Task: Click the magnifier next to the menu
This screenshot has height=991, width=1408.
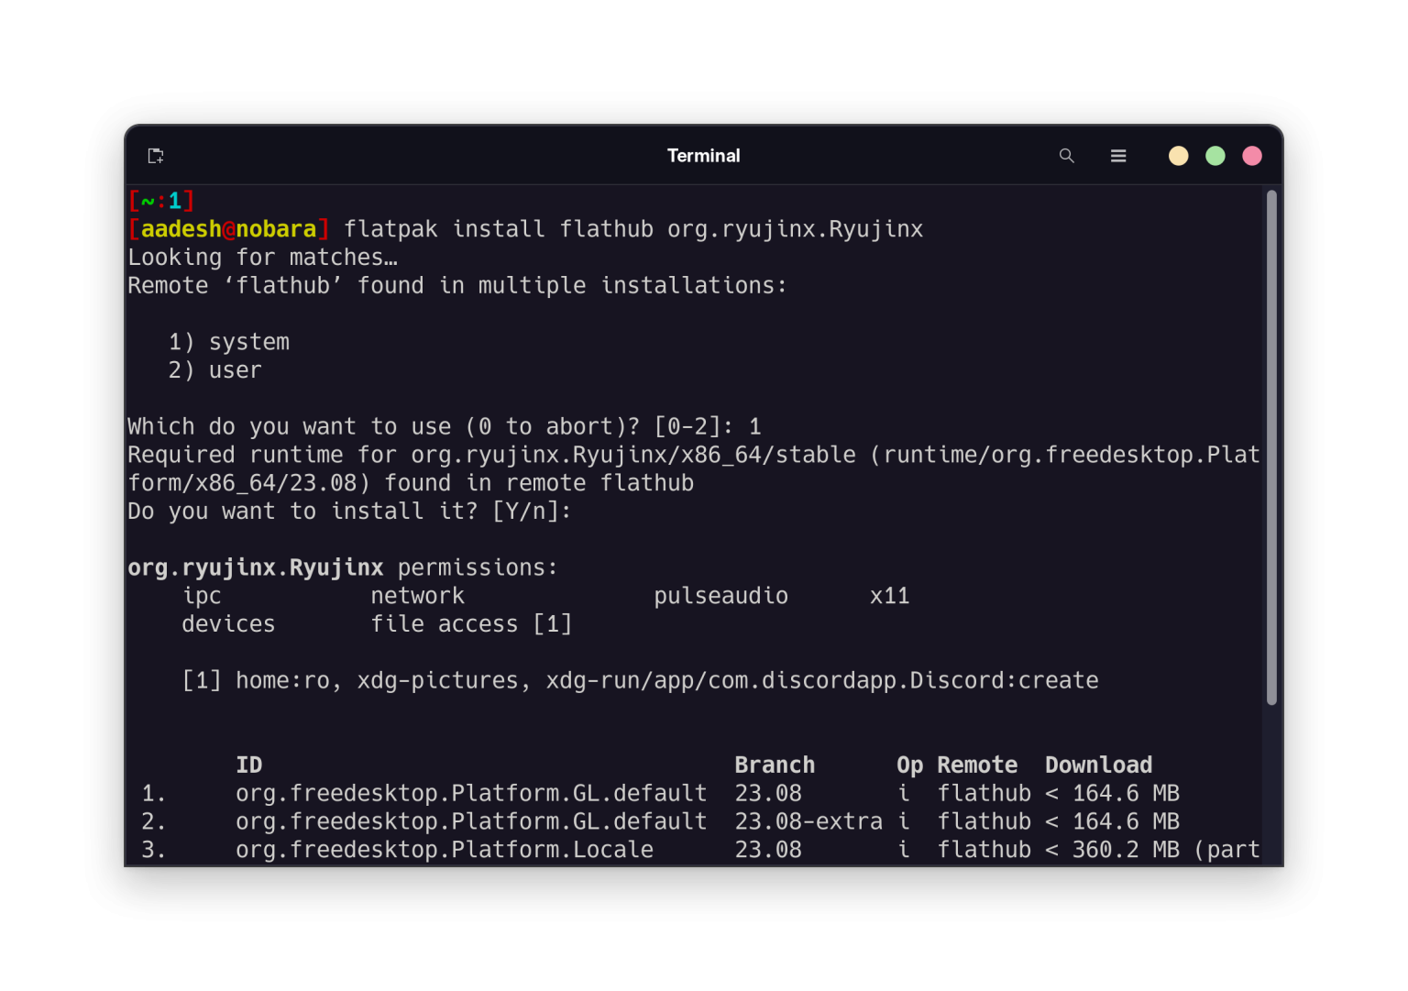Action: click(1066, 156)
